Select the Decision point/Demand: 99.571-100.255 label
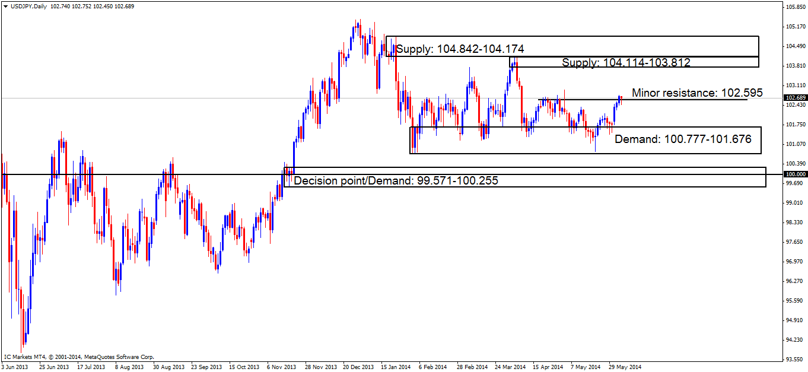This screenshot has height=372, width=808. 396,181
